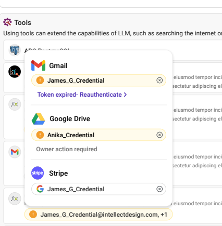The image size is (222, 226).
Task: Click the Gmail tool icon in list
Action: click(x=15, y=152)
